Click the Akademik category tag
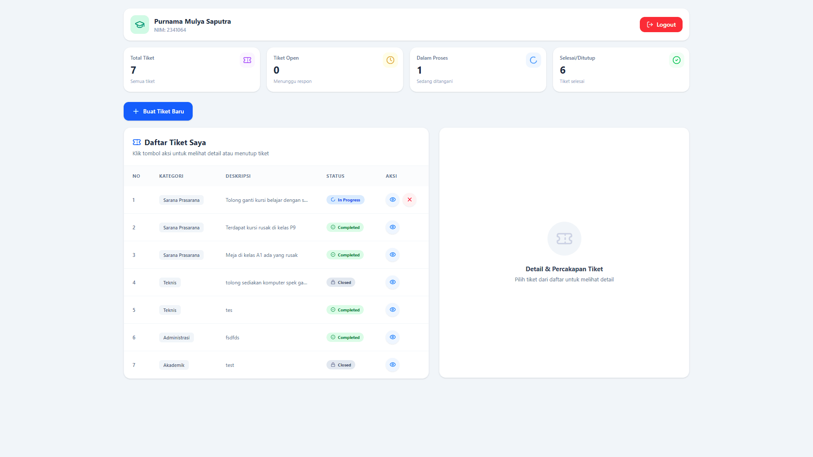This screenshot has height=457, width=813. pyautogui.click(x=174, y=365)
